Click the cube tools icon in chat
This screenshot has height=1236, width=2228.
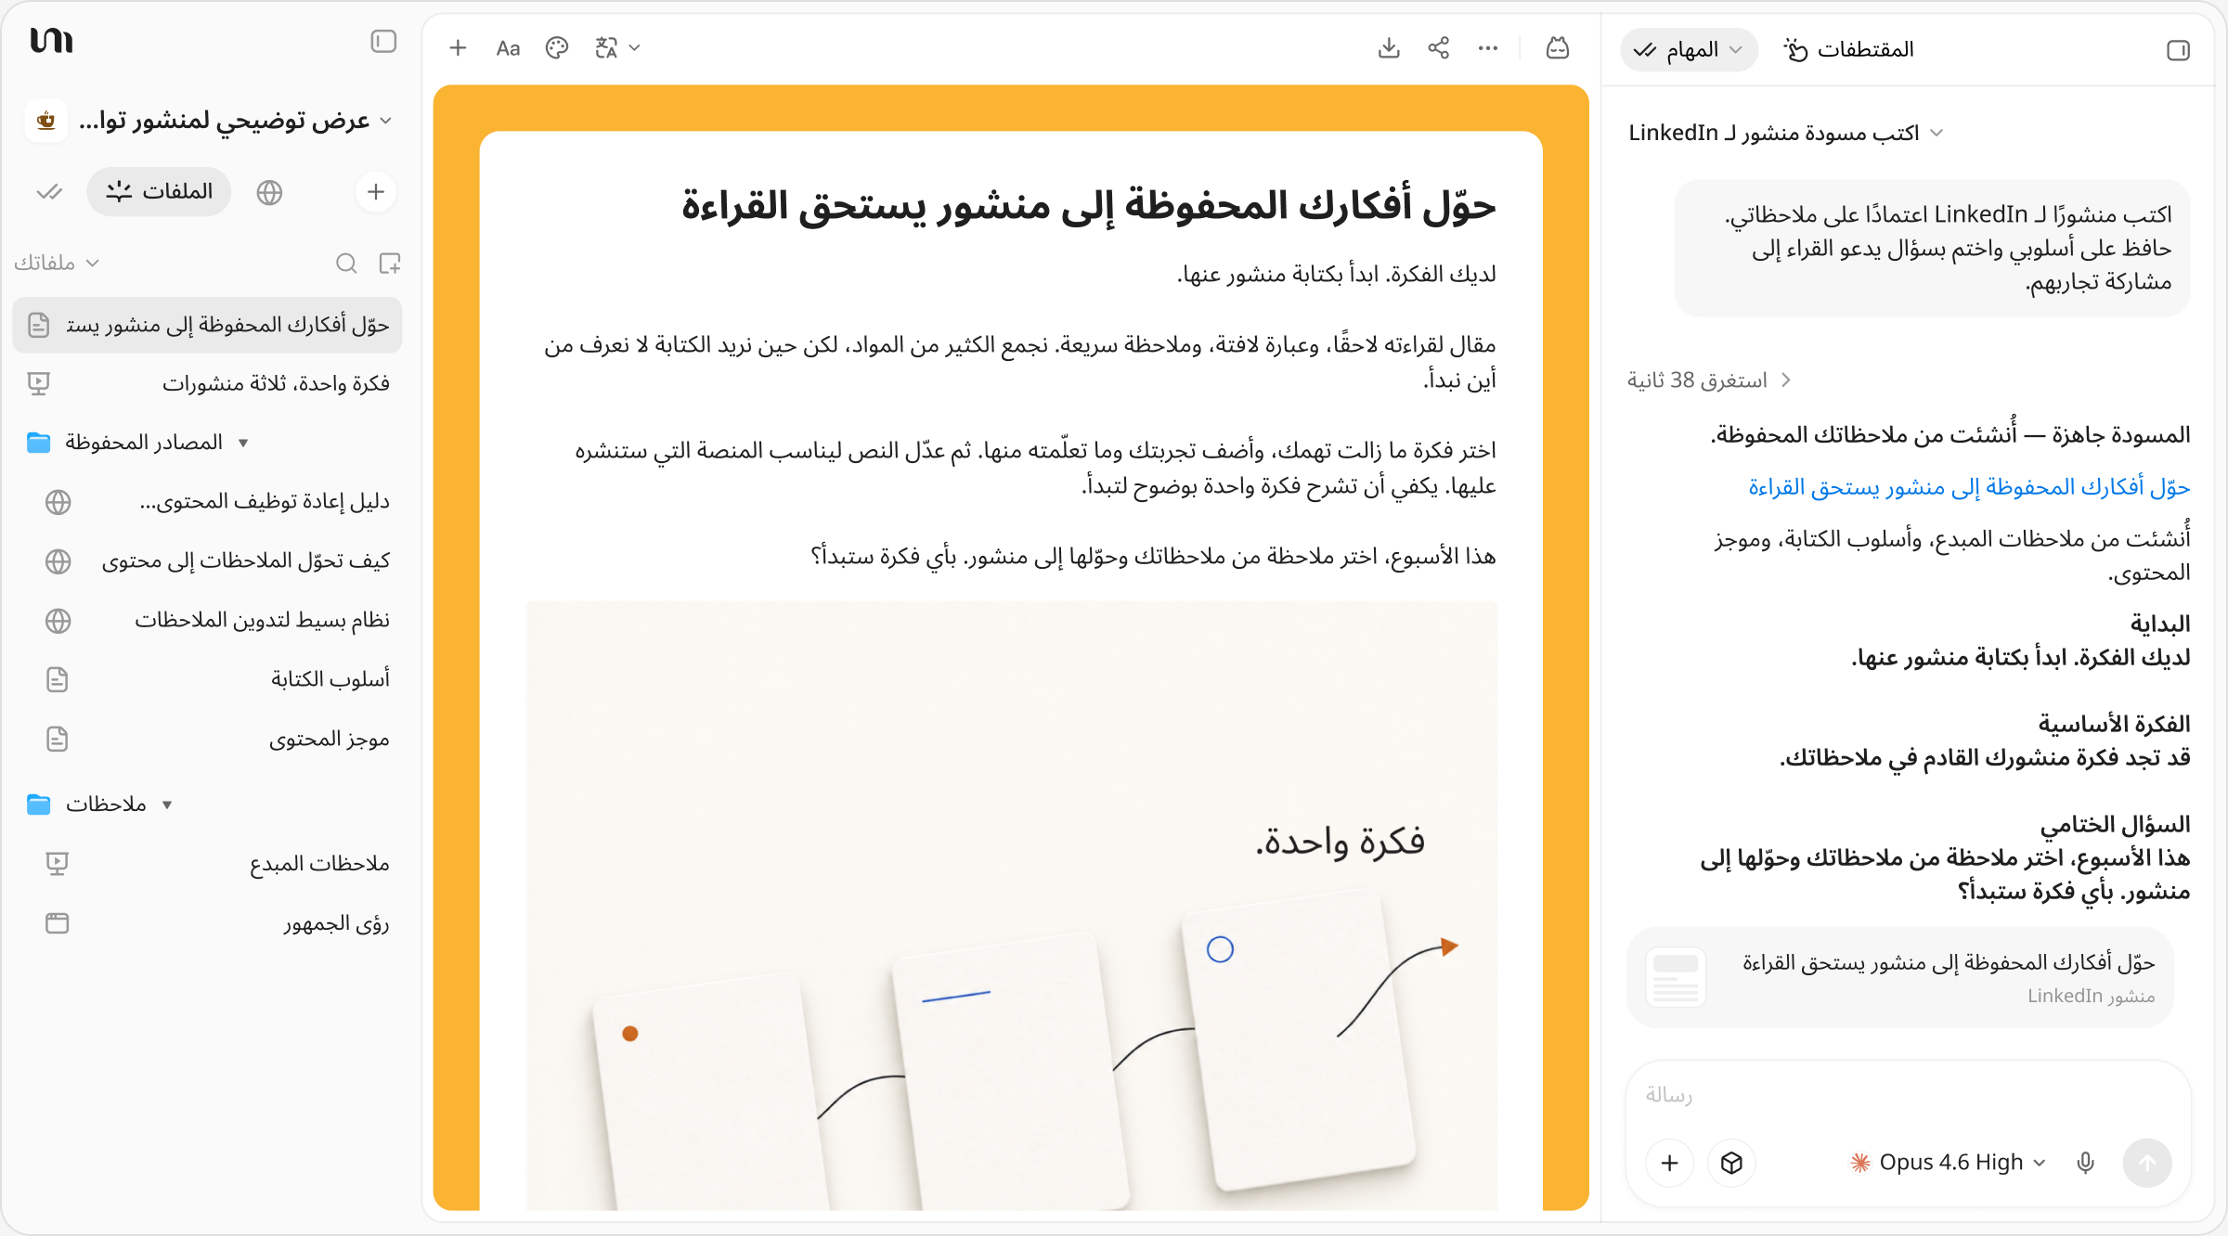tap(1731, 1164)
